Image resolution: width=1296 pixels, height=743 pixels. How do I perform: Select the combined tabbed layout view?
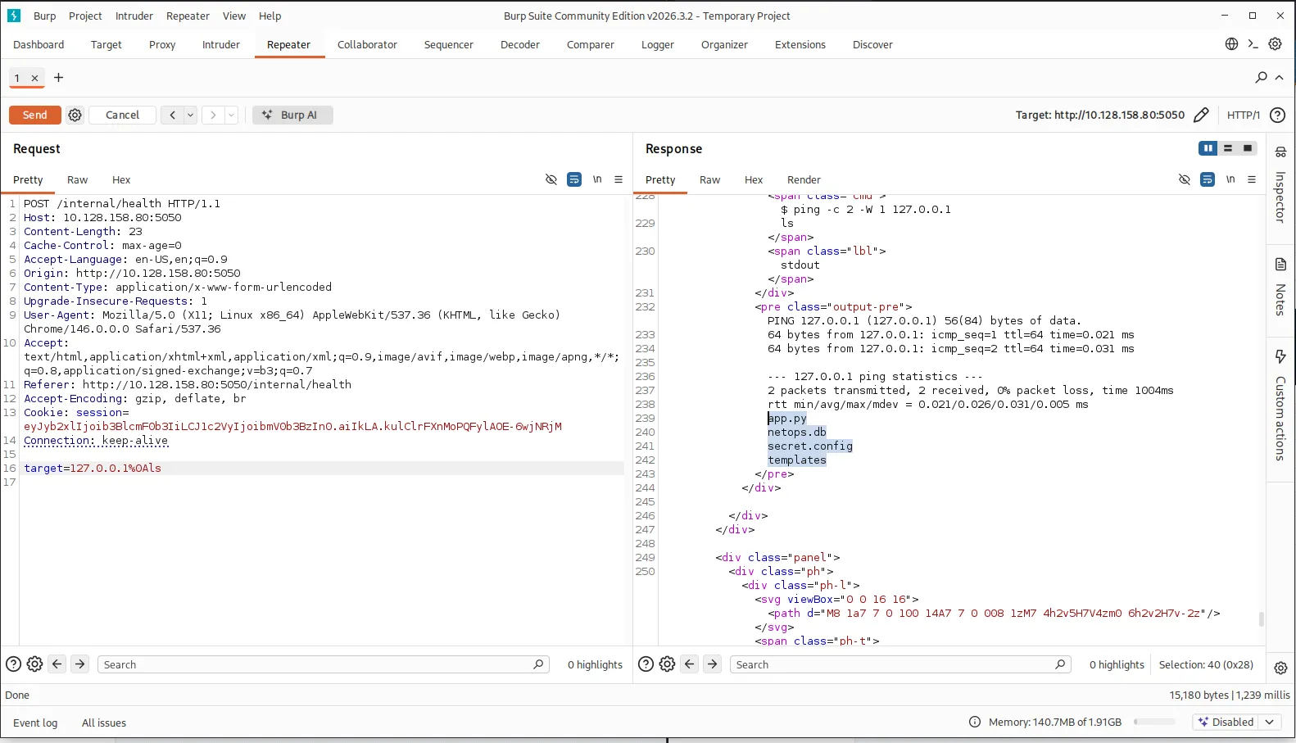[x=1248, y=148]
